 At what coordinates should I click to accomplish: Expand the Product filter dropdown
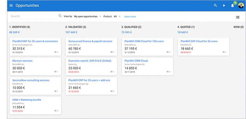click(117, 16)
